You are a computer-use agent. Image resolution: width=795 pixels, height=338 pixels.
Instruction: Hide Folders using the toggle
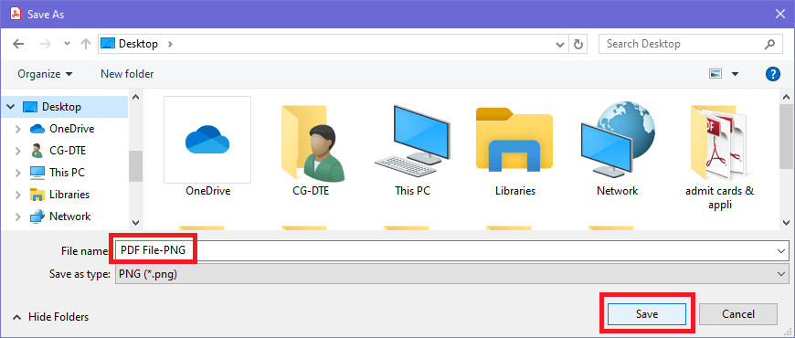coord(50,317)
